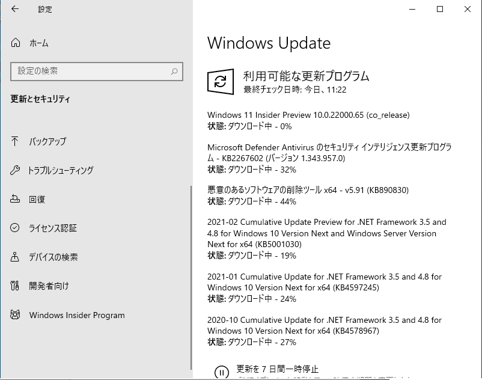Click the 2021-01 Cumulative Update KB4597245 entry
Viewport: 482px width, 380px height.
click(x=325, y=282)
